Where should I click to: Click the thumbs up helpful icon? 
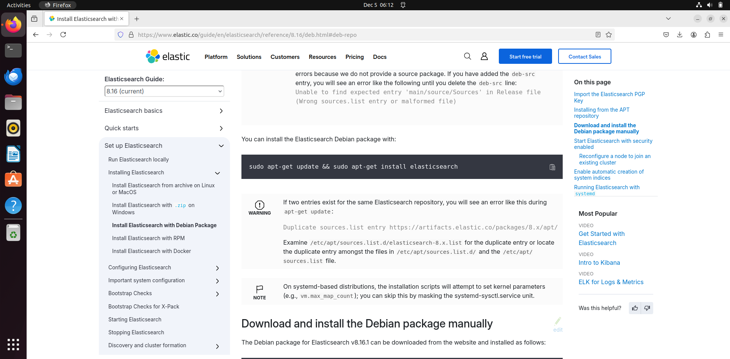(x=635, y=308)
